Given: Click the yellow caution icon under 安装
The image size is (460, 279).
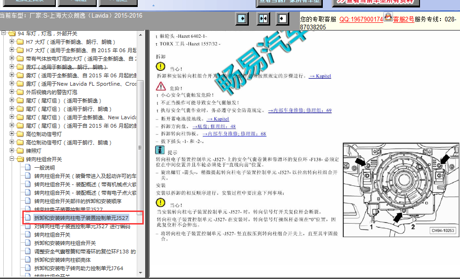Looking at the screenshot, I should coord(160,203).
